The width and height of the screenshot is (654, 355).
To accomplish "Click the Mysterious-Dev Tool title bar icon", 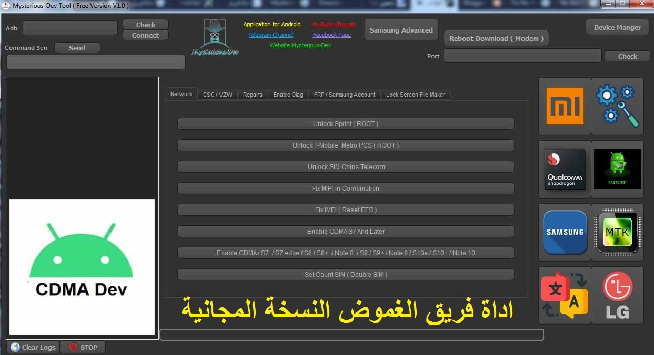I will click(6, 5).
